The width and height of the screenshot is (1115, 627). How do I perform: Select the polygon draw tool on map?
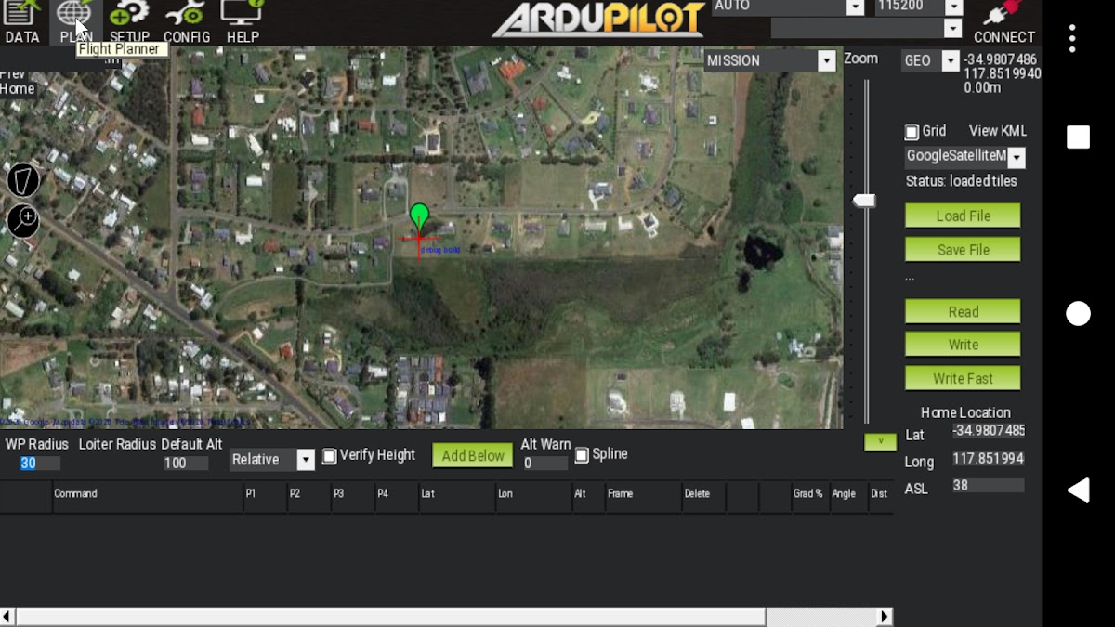pyautogui.click(x=23, y=180)
